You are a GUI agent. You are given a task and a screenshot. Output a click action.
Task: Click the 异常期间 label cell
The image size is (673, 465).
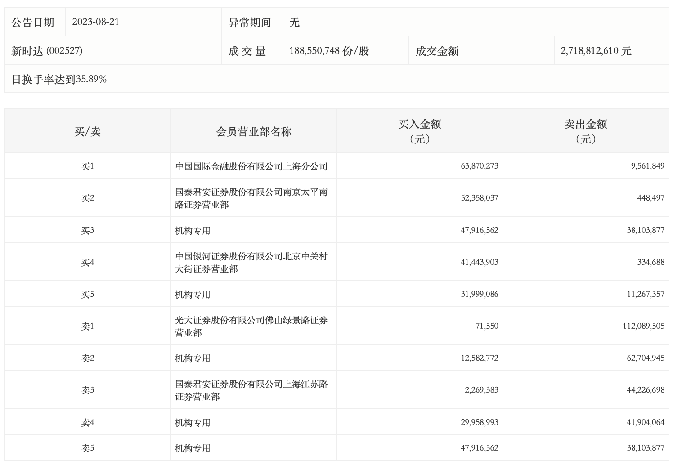click(x=250, y=22)
